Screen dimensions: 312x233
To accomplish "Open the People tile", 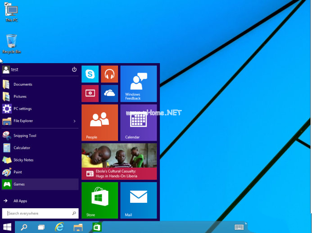I will [99, 123].
